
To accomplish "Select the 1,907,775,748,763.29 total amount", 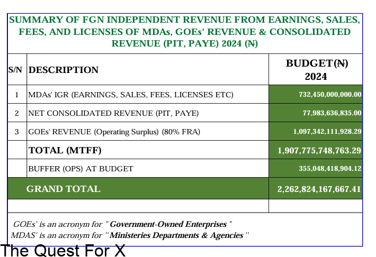I will pyautogui.click(x=319, y=151).
